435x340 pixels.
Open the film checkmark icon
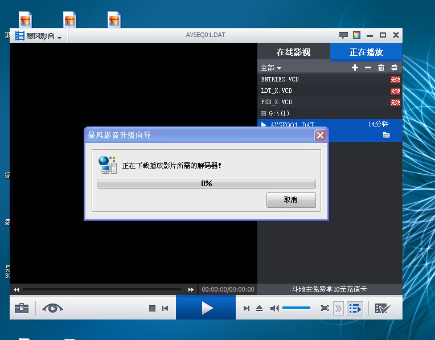click(382, 308)
